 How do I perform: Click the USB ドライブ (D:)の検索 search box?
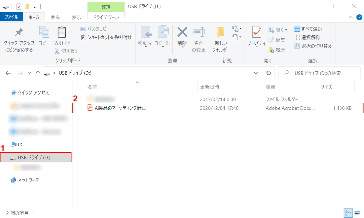pos(319,73)
